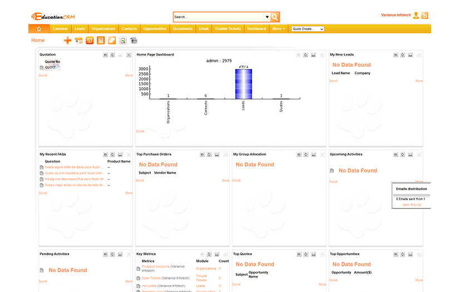Refresh the My New Leads widget
The image size is (459, 292).
click(x=403, y=55)
